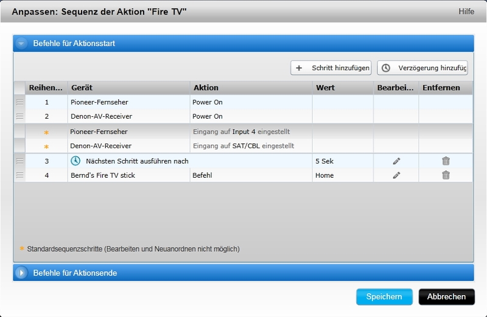The width and height of the screenshot is (487, 317).
Task: Click the pencil edit icon for Bernd's Fire TV stick
Action: (x=397, y=175)
